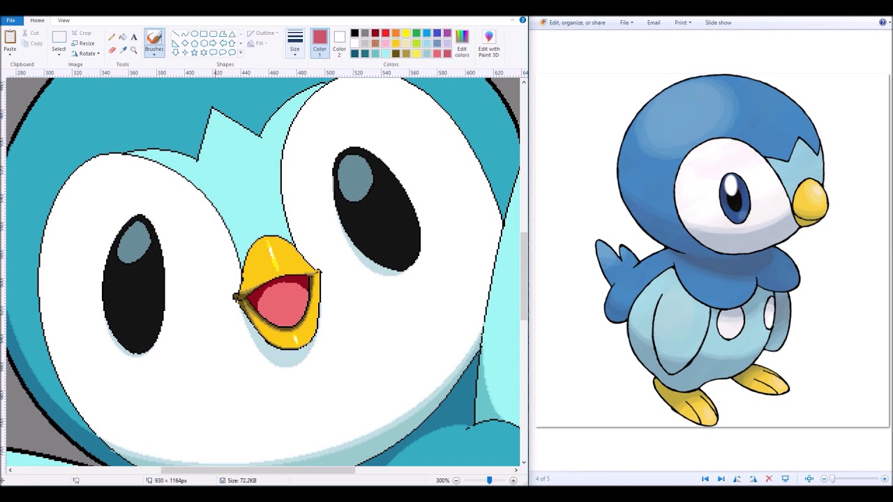Click the Cut scissors button
893x502 pixels.
30,33
